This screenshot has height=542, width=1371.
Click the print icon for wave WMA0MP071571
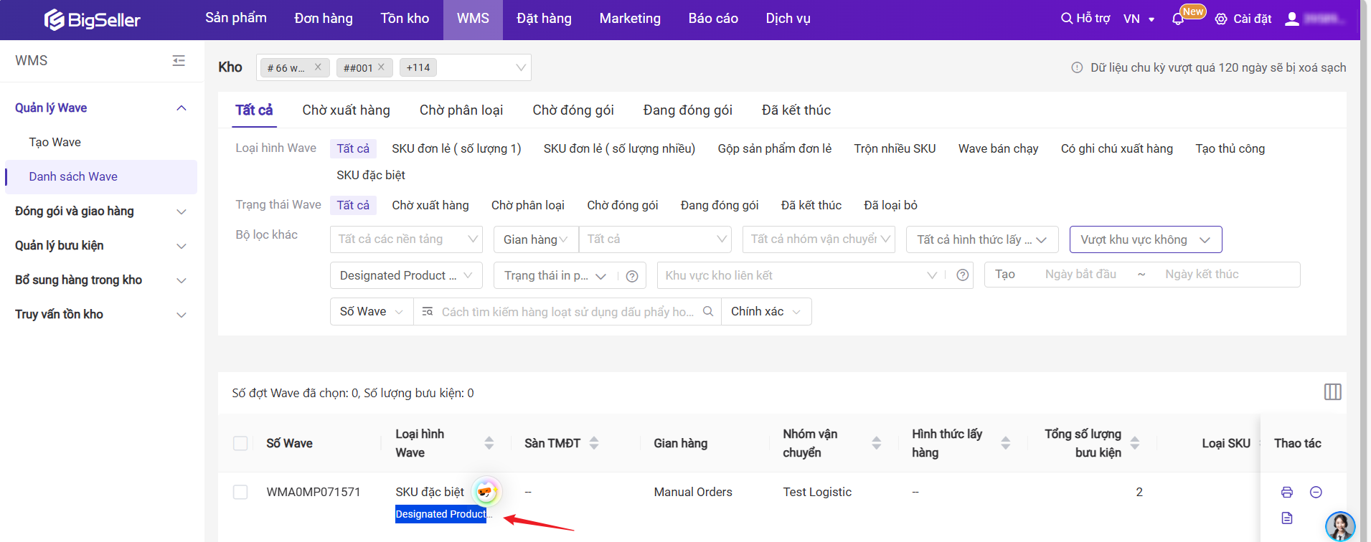[1286, 492]
